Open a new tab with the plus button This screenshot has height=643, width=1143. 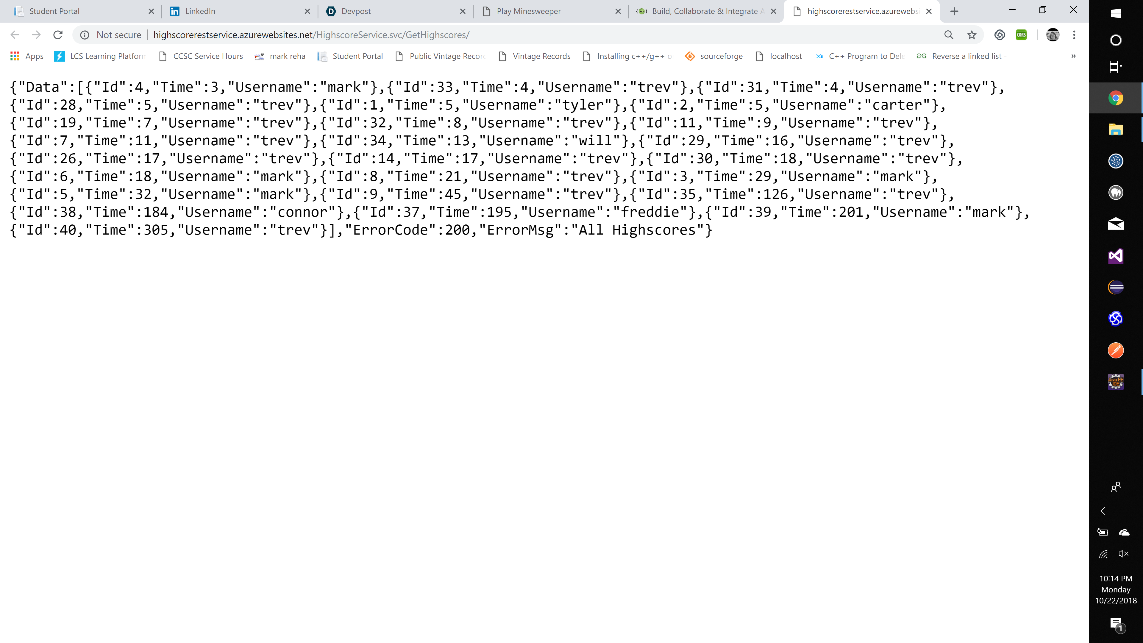pyautogui.click(x=954, y=11)
